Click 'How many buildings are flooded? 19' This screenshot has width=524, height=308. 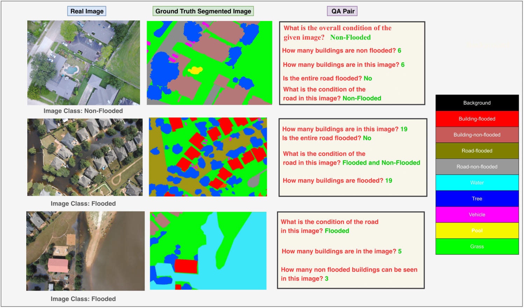pyautogui.click(x=337, y=181)
